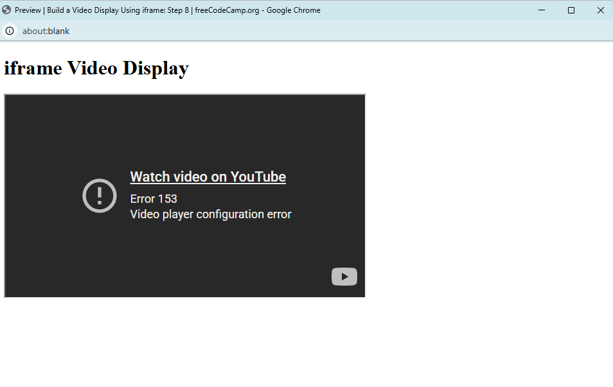Click the window title text in title bar
The width and height of the screenshot is (613, 387).
tap(167, 10)
